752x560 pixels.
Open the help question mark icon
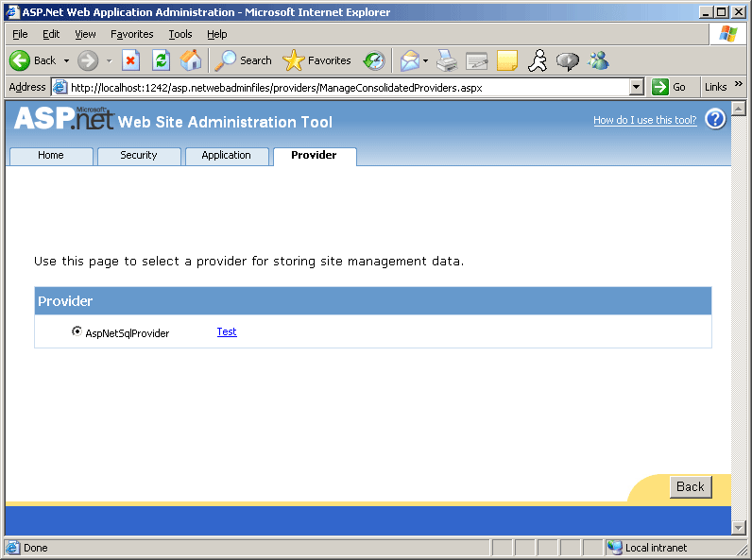(715, 119)
